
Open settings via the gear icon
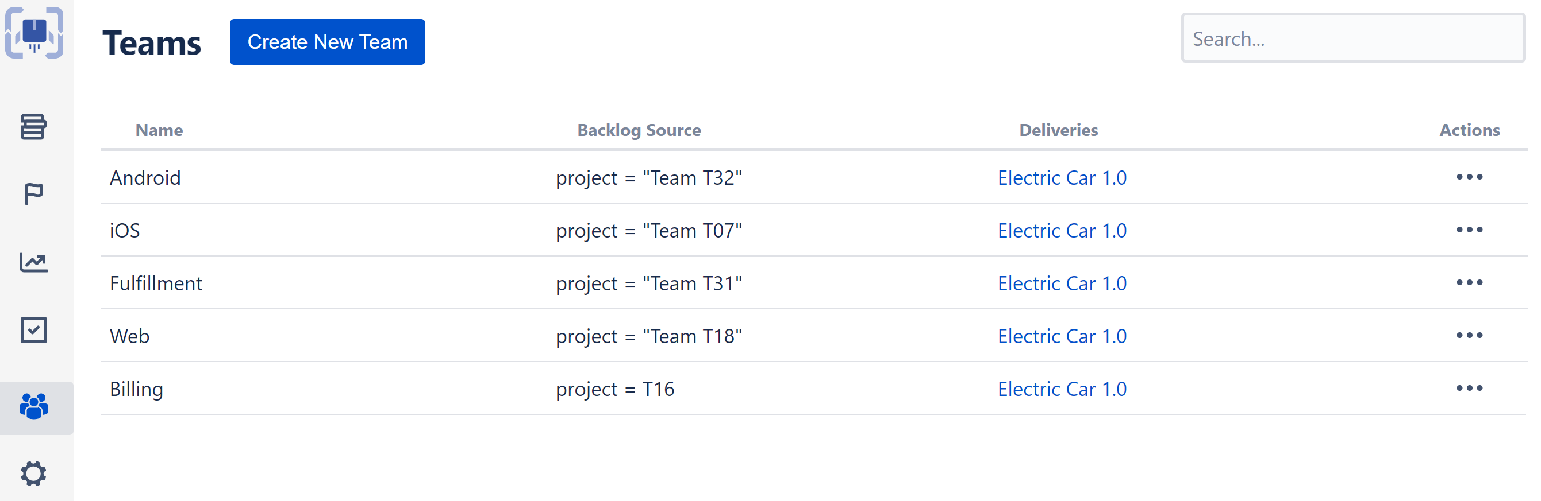pyautogui.click(x=34, y=473)
